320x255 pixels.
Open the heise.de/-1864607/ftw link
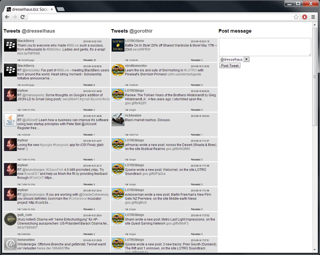click(53, 248)
